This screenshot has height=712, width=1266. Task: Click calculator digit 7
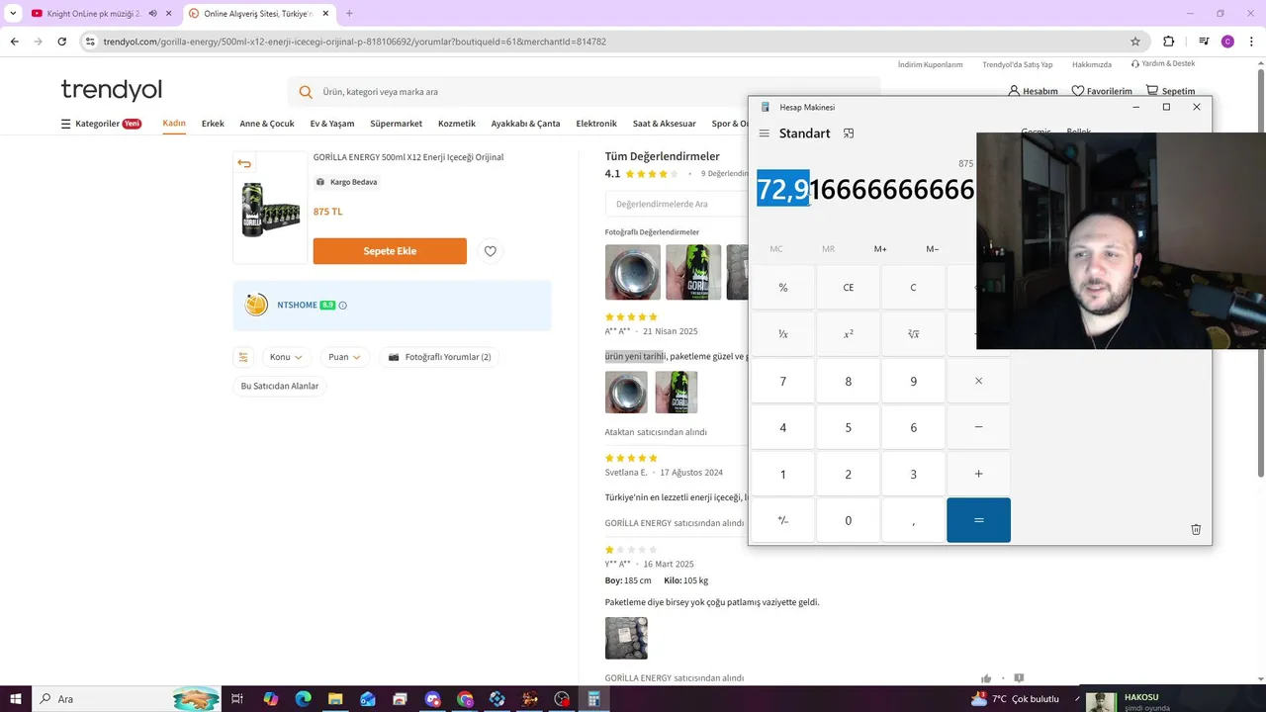(783, 381)
